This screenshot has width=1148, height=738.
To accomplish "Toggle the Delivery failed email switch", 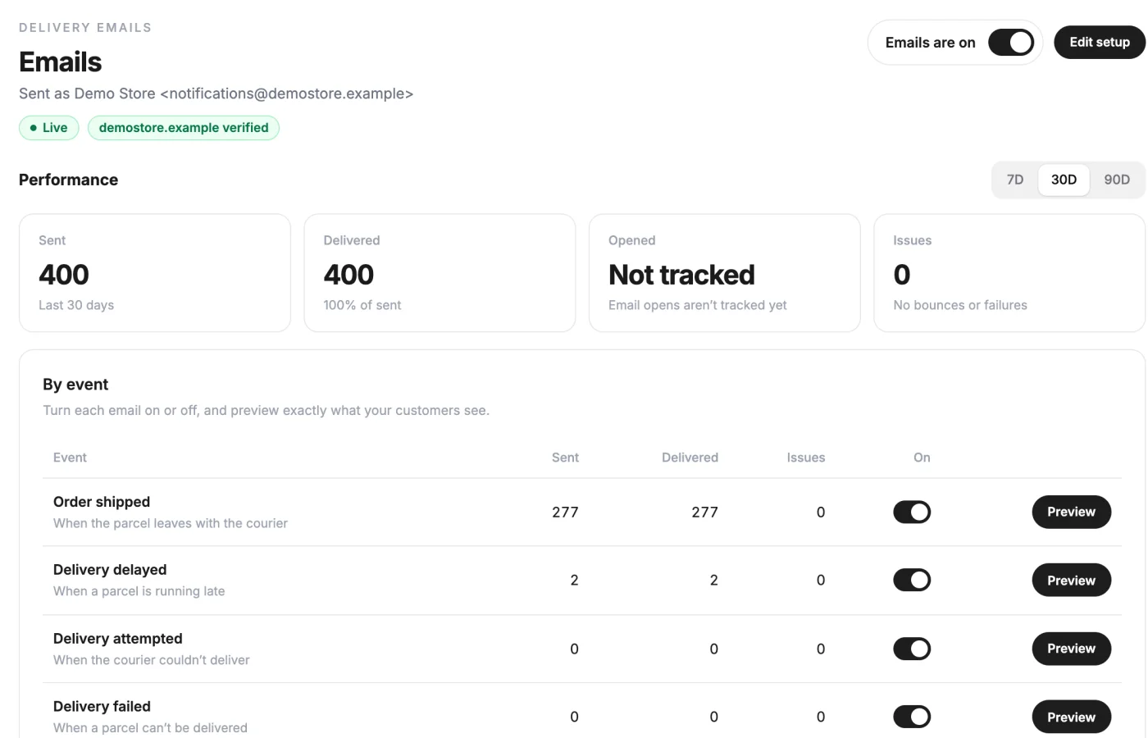I will click(x=912, y=717).
